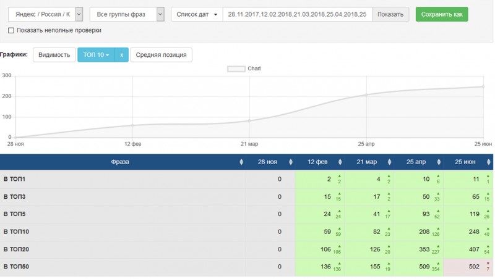Click value 65 in В ТОП3 row
The image size is (495, 279).
(476, 197)
